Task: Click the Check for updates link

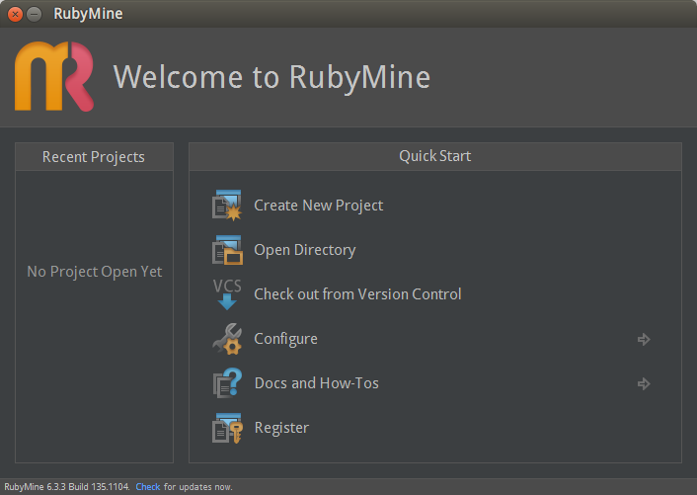Action: tap(148, 487)
